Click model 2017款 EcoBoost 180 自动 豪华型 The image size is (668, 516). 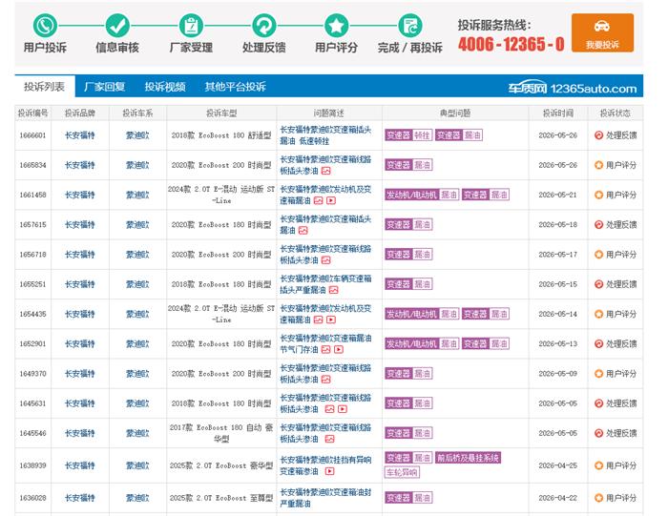click(x=221, y=433)
